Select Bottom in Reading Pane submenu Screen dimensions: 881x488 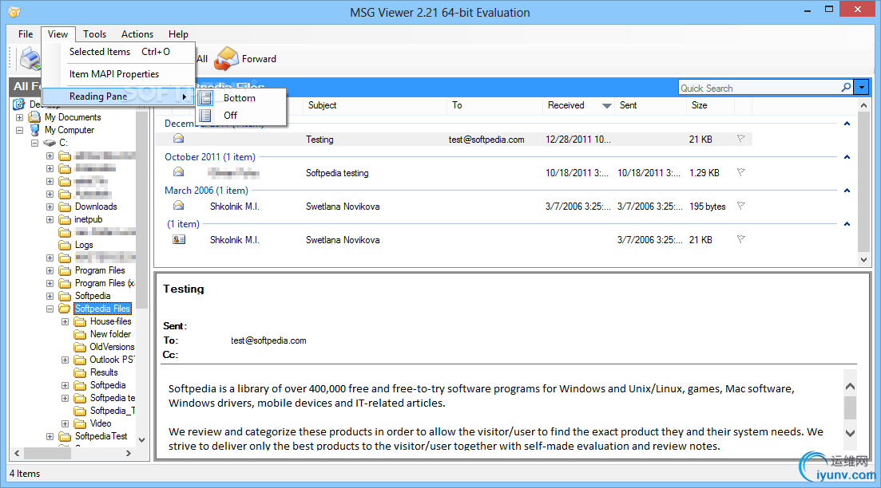[240, 97]
